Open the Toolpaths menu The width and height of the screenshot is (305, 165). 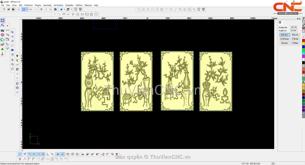[x=69, y=5]
